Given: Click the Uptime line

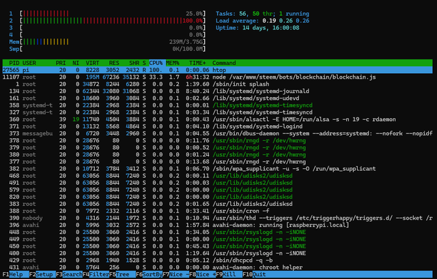Looking at the screenshot, I should (x=257, y=27).
